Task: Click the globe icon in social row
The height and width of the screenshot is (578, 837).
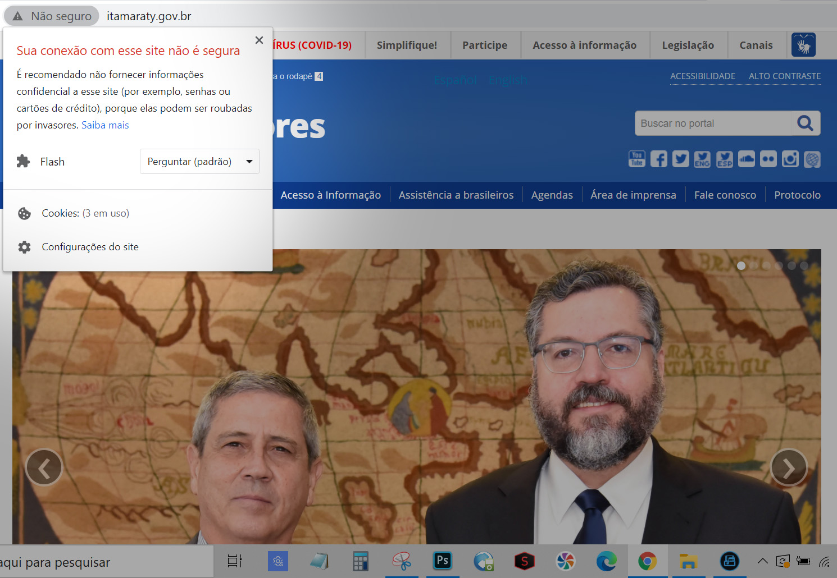Action: click(812, 159)
